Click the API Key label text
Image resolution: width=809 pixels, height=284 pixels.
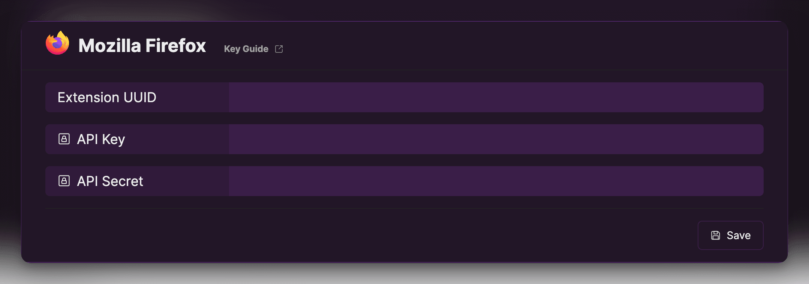(101, 139)
